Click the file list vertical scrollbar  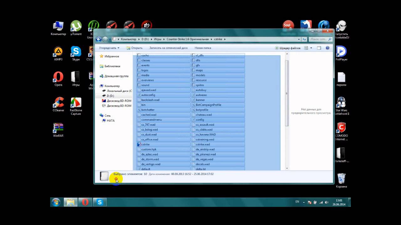pos(287,93)
